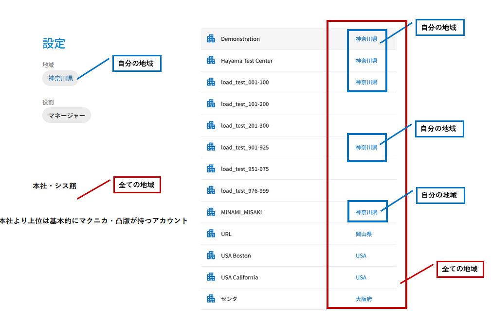Image resolution: width=491 pixels, height=321 pixels.
Task: Click 神奈川県 link in MINAMI_MISAKI row
Action: (366, 212)
